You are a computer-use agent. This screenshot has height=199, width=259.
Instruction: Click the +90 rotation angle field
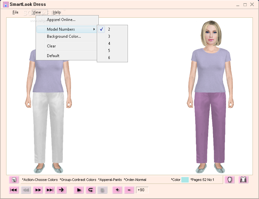point(142,190)
